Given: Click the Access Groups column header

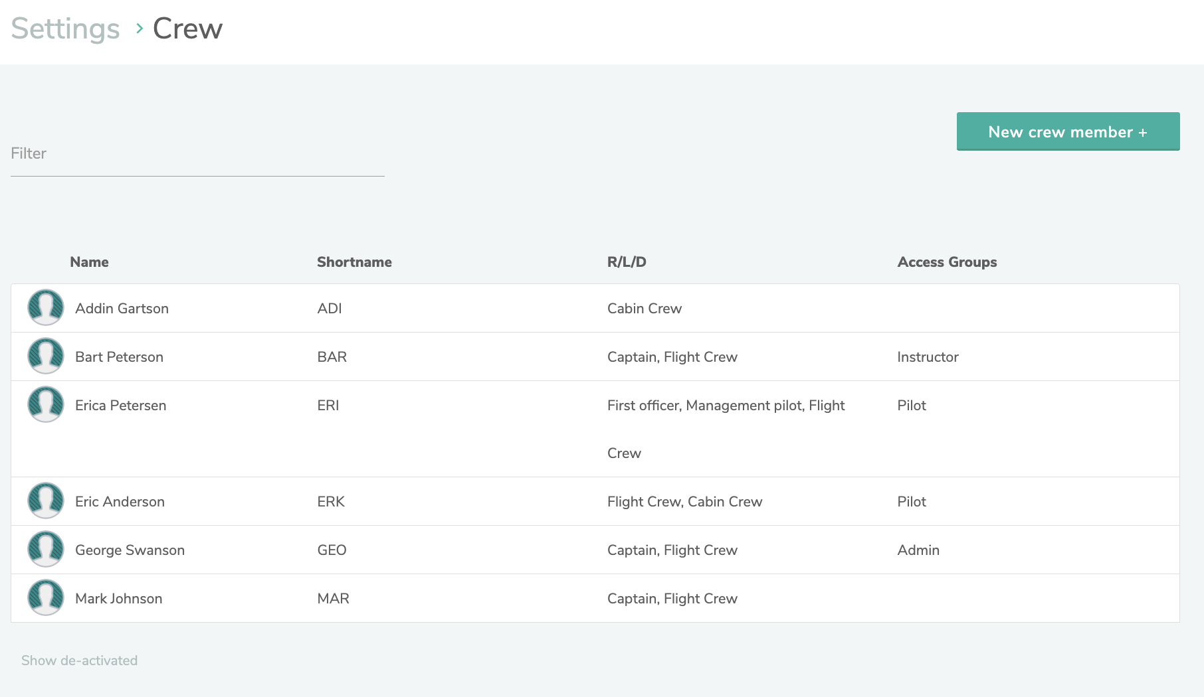Looking at the screenshot, I should coord(946,262).
